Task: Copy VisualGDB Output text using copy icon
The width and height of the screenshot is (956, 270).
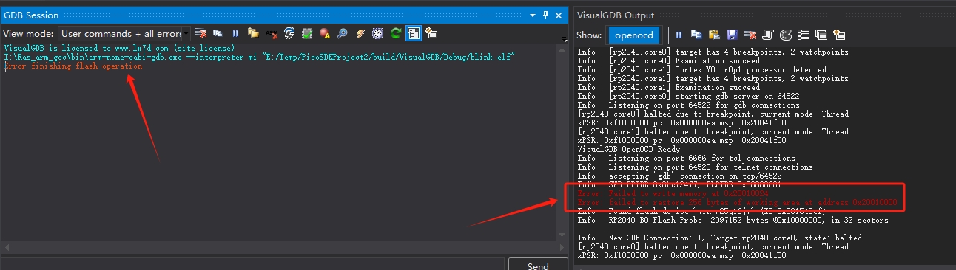Action: 696,35
